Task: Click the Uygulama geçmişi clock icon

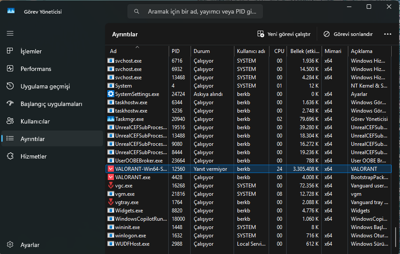Action: [x=10, y=86]
